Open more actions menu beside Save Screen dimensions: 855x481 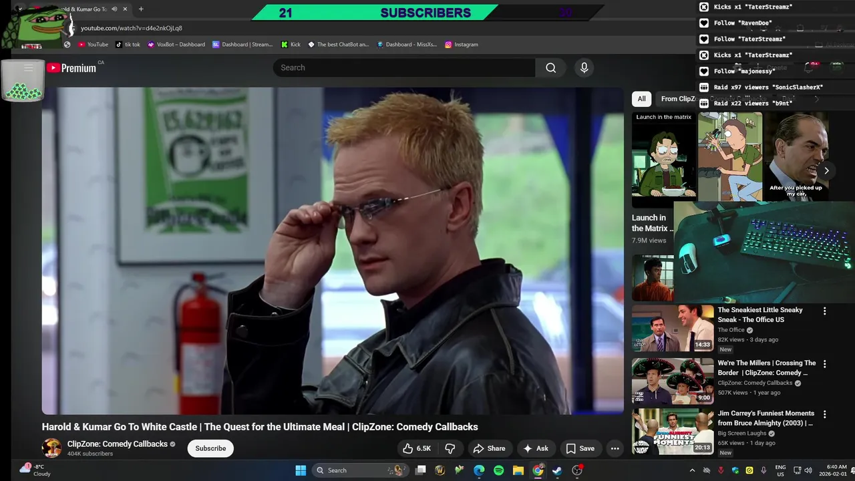(615, 448)
